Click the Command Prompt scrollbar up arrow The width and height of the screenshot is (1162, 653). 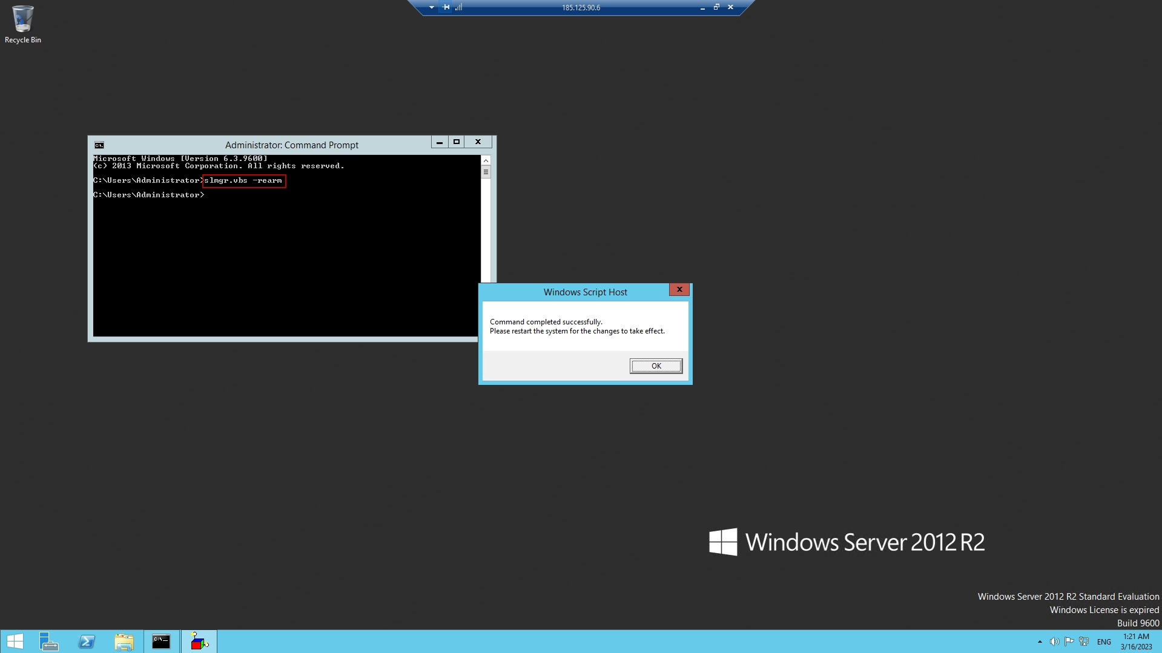pos(486,161)
